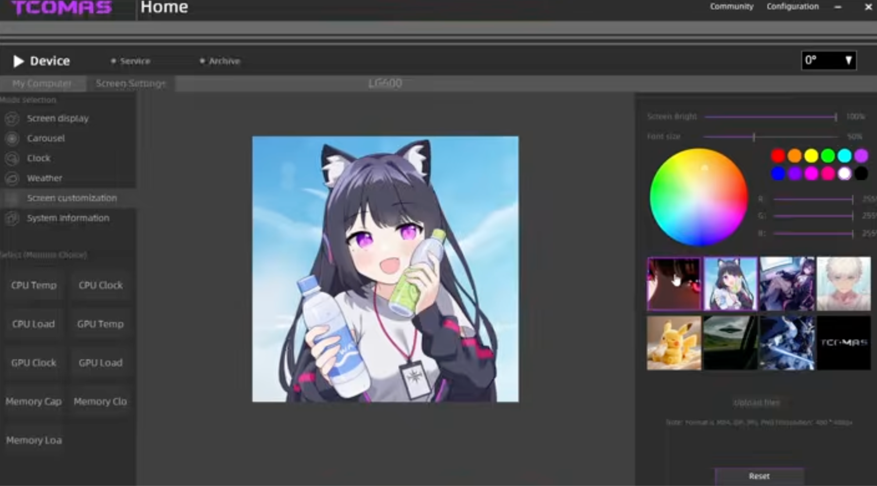
Task: Open the Configuration menu
Action: coord(793,7)
